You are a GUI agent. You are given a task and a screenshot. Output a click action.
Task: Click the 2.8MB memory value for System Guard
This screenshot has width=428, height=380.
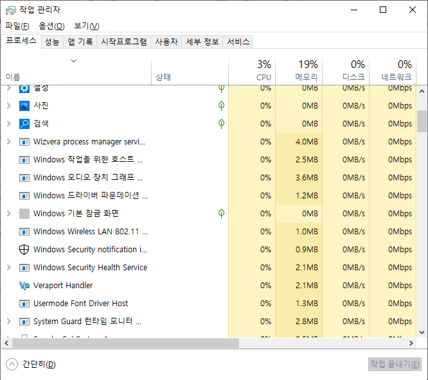pos(307,322)
